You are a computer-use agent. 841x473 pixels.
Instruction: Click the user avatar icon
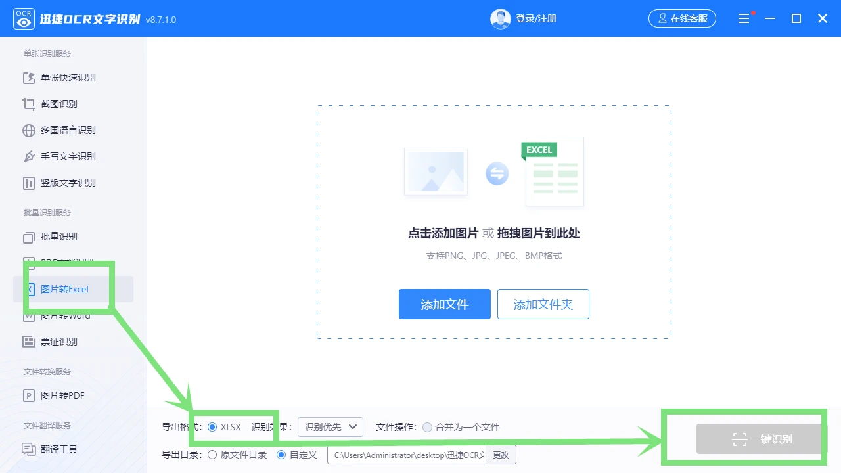tap(501, 18)
